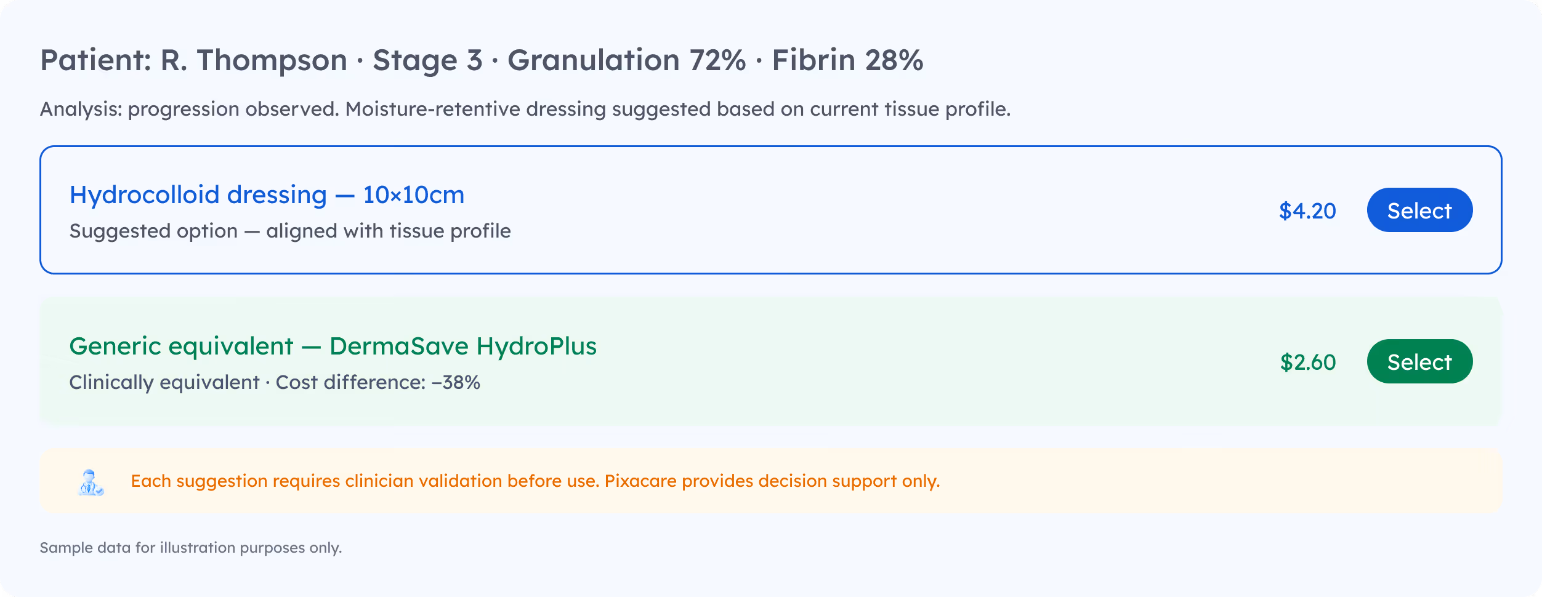Click the $2.60 price label

tap(1307, 363)
